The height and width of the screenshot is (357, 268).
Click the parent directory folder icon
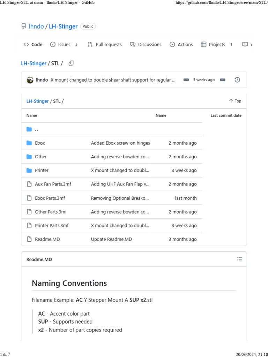29,129
